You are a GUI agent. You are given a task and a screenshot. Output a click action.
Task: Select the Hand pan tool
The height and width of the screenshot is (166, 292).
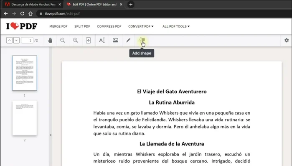[x=50, y=40]
